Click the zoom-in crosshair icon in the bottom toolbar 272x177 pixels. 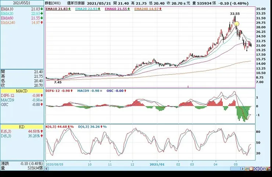(x=255, y=169)
